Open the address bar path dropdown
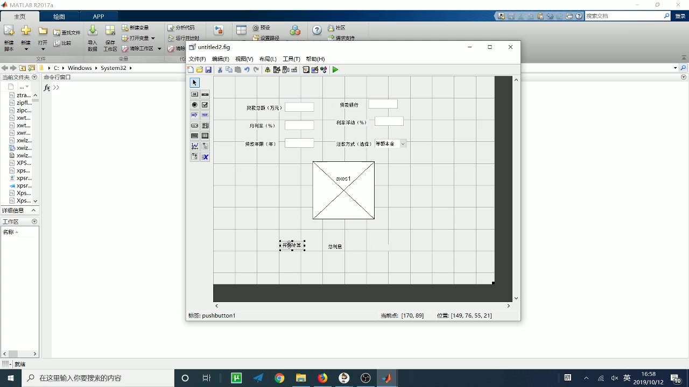The width and height of the screenshot is (689, 387). [675, 68]
